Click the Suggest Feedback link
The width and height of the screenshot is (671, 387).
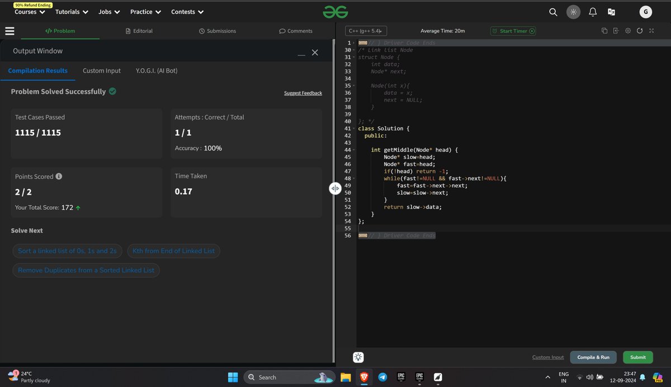tap(303, 93)
